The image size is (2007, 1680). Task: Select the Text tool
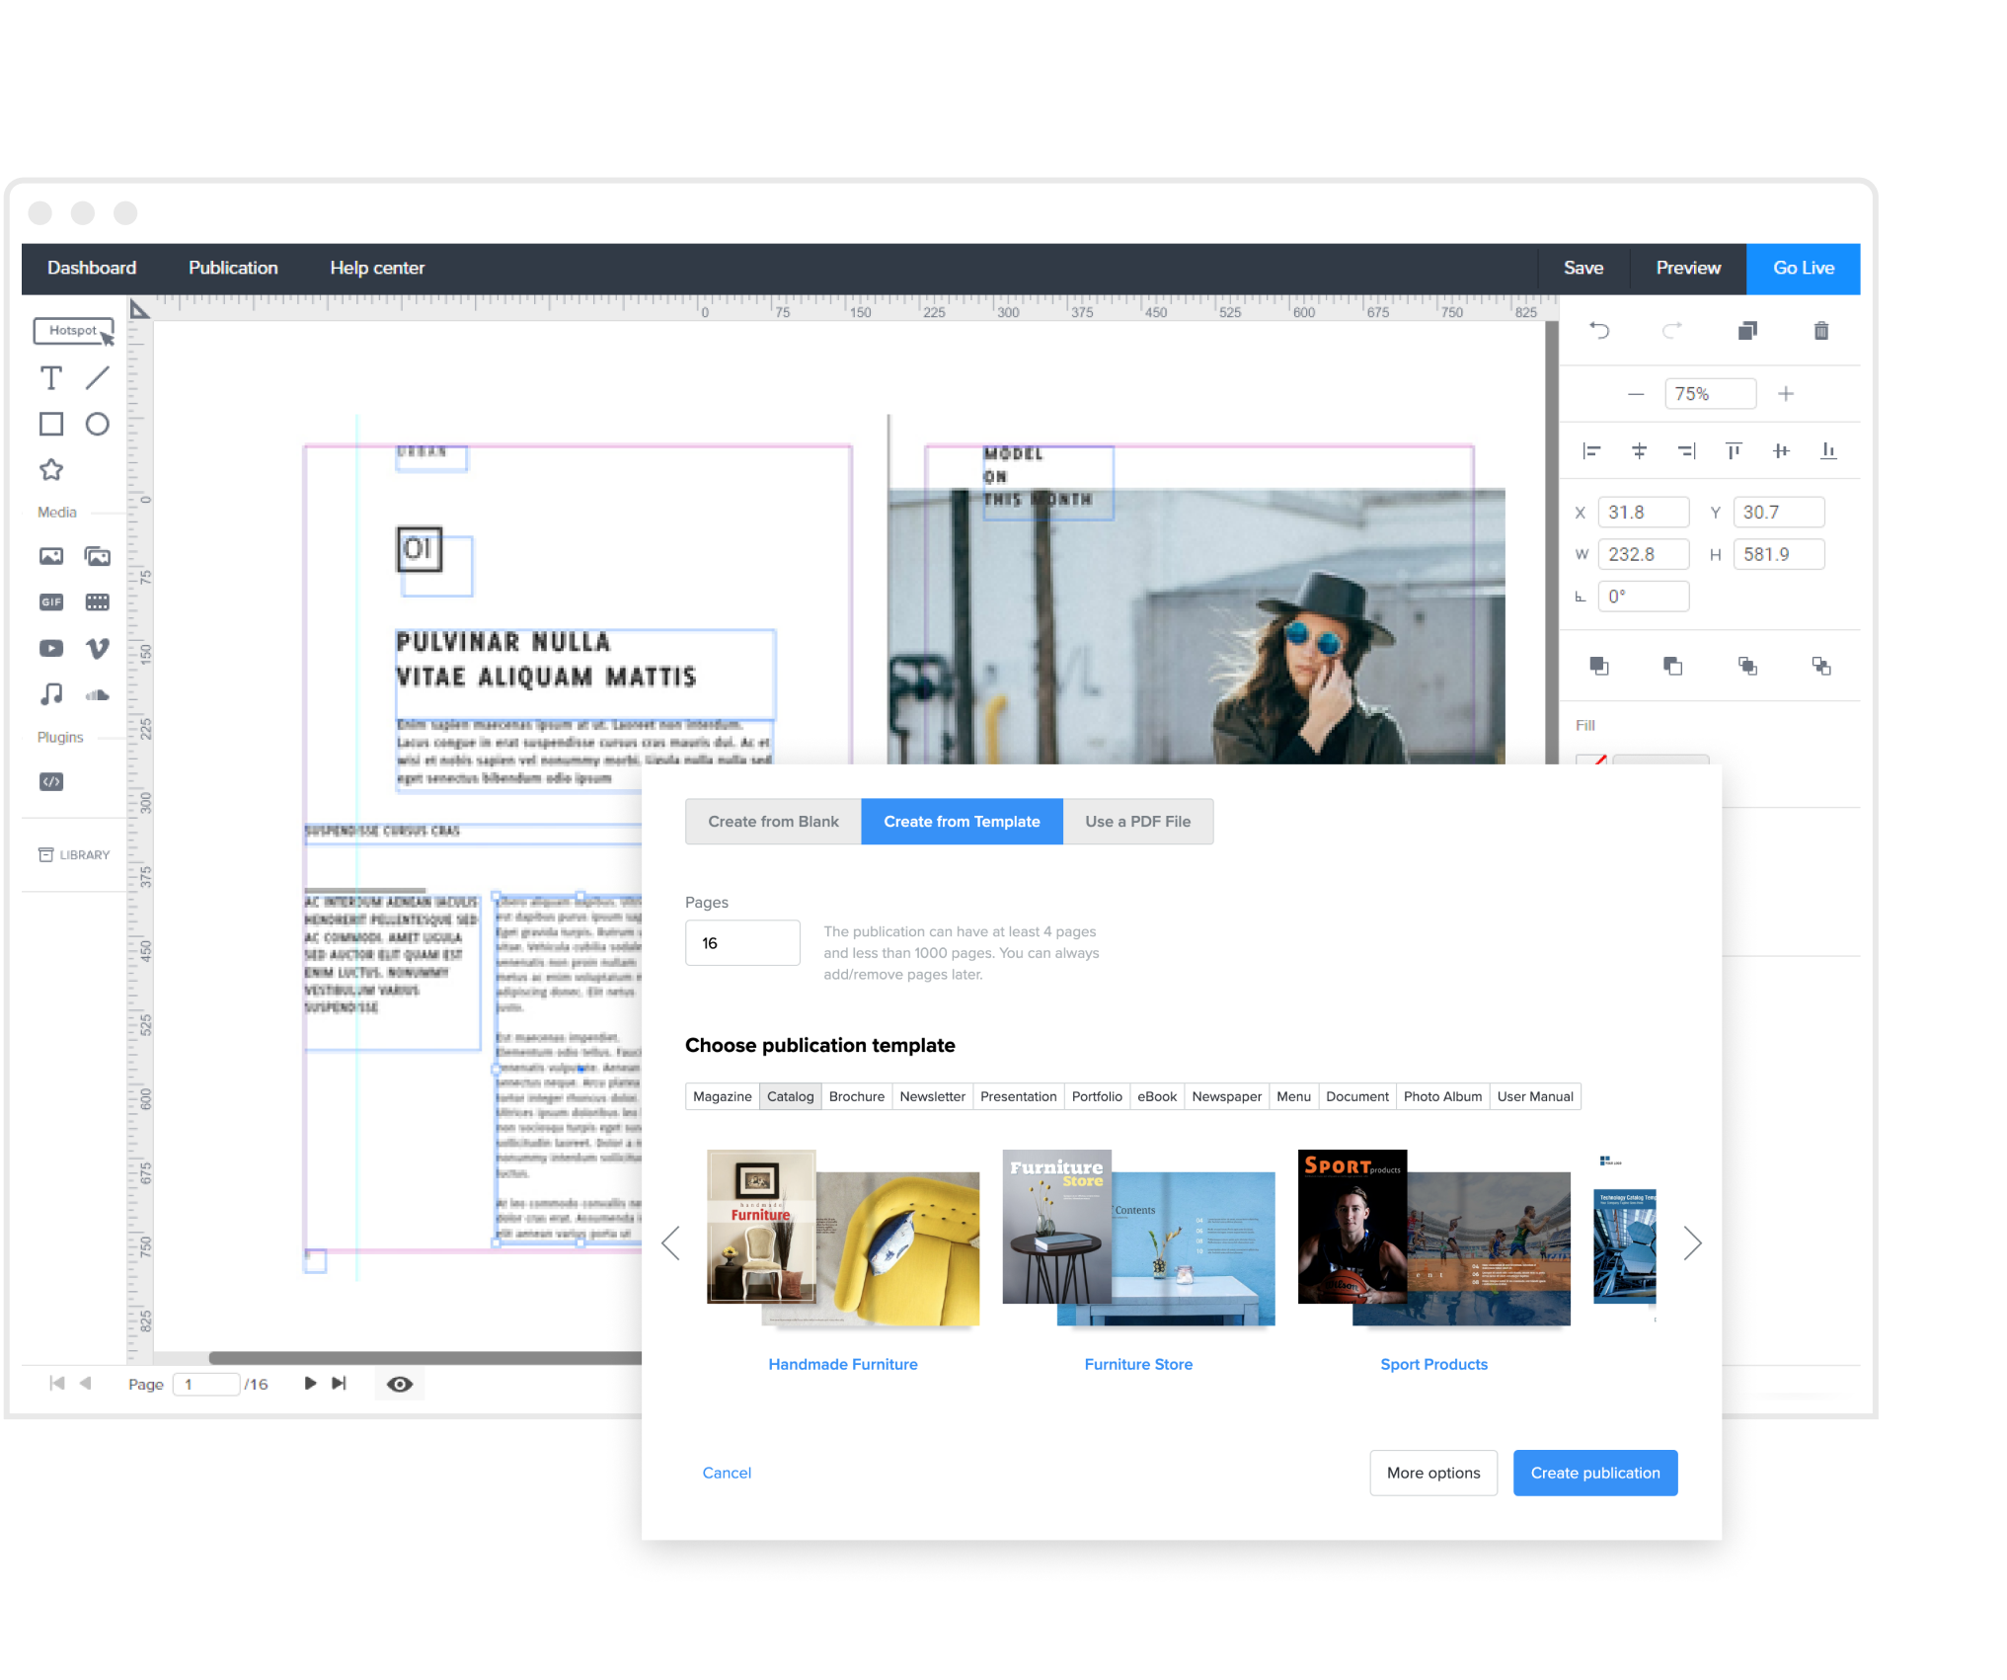point(51,378)
